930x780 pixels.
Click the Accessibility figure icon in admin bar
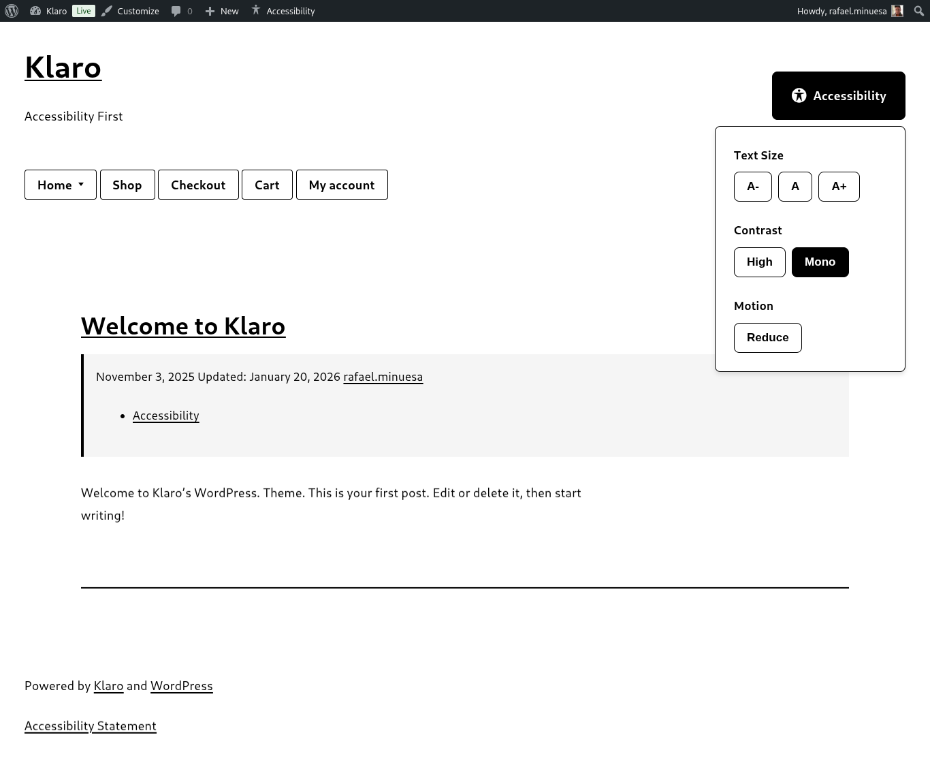click(256, 10)
